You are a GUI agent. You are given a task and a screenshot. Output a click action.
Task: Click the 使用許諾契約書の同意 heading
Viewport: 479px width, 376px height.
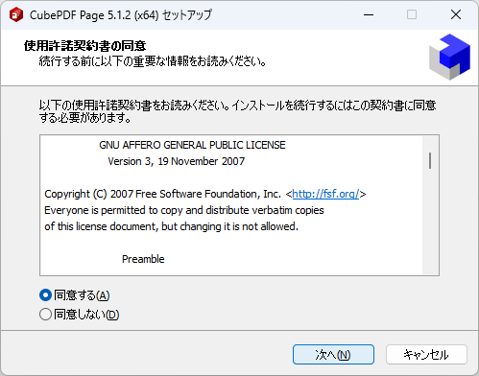coord(85,46)
